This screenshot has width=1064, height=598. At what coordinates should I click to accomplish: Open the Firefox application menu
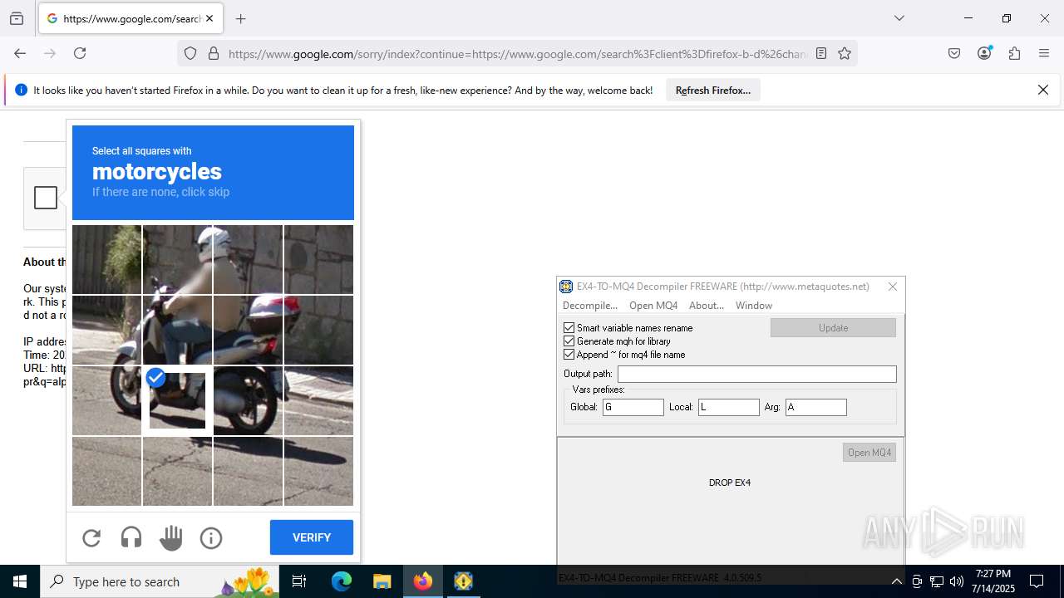click(x=1044, y=53)
